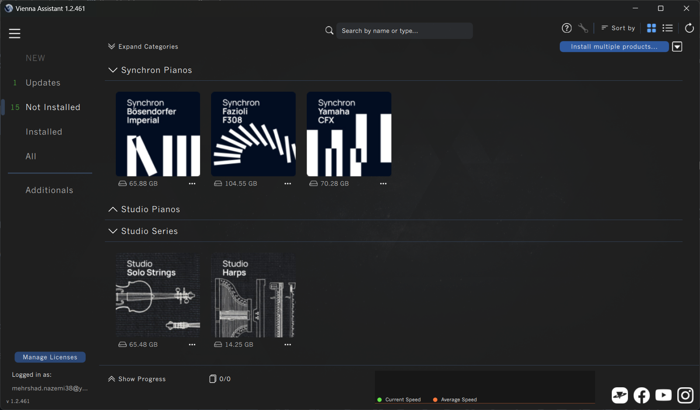The height and width of the screenshot is (410, 700).
Task: Open the hamburger navigation menu
Action: [x=14, y=33]
